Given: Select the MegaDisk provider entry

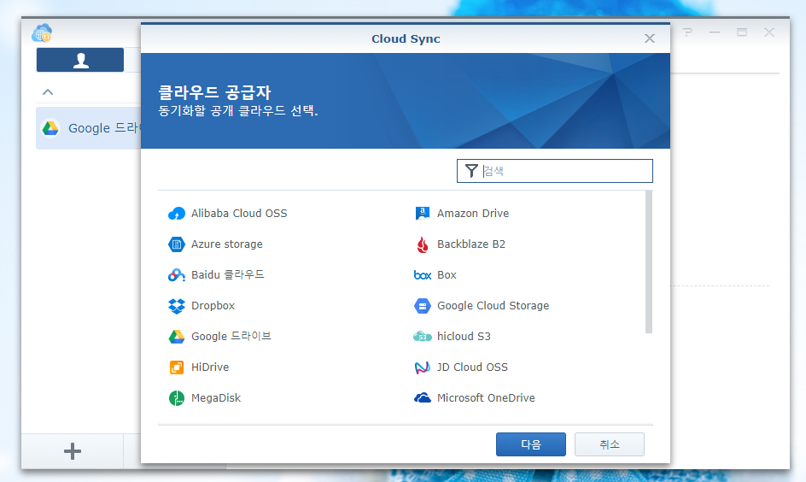Looking at the screenshot, I should point(215,398).
